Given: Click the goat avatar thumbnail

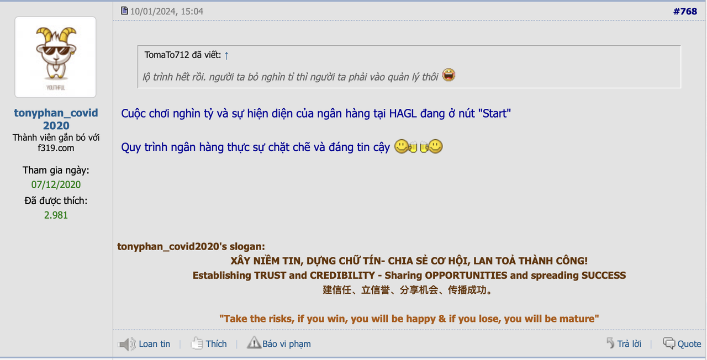Looking at the screenshot, I should pyautogui.click(x=55, y=57).
